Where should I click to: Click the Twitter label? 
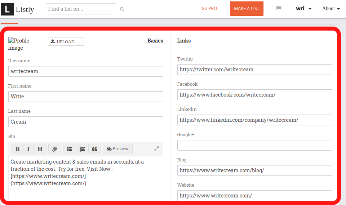(185, 59)
